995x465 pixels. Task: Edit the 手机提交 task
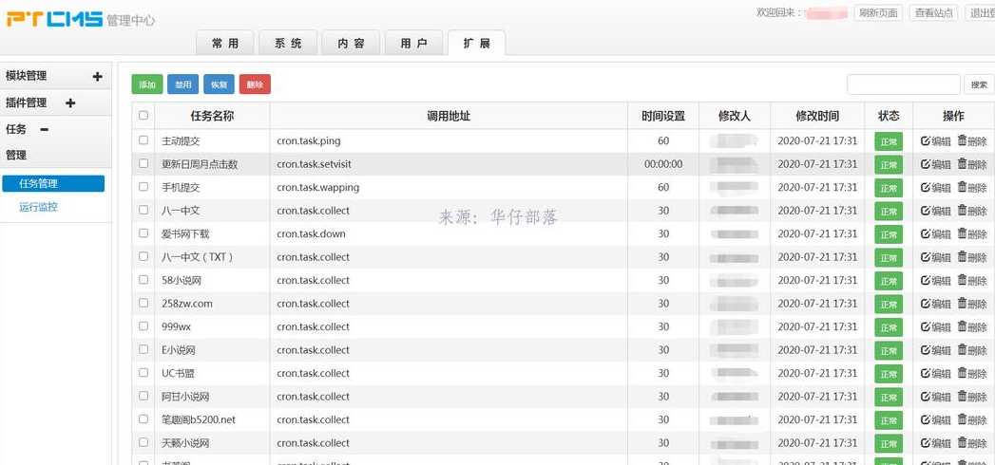coord(936,187)
